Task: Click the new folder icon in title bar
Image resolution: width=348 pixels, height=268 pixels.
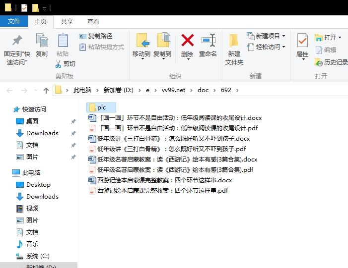Action: [x=35, y=8]
